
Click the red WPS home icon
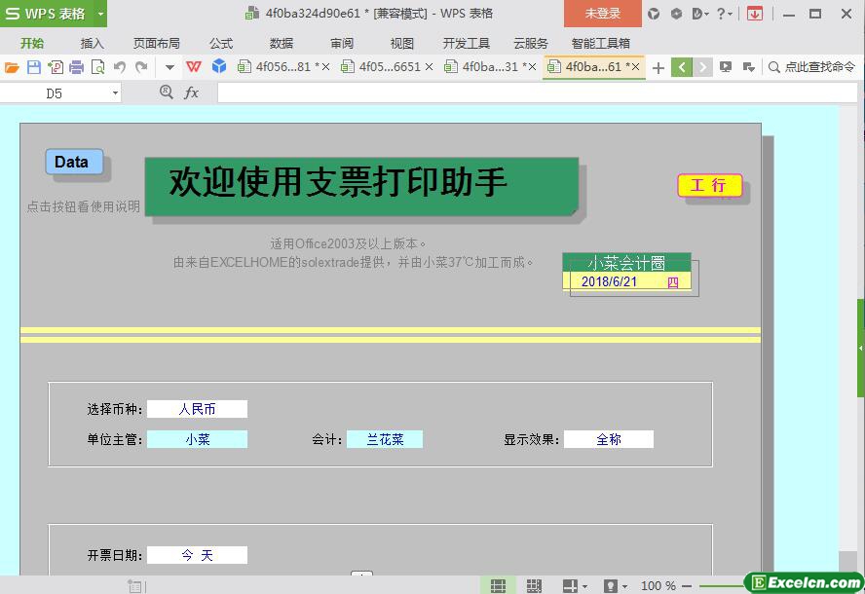[x=194, y=67]
